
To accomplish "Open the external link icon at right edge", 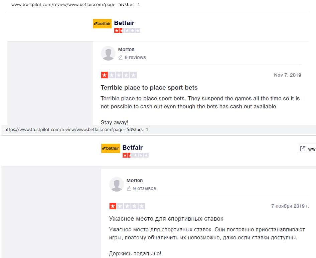I will [303, 149].
